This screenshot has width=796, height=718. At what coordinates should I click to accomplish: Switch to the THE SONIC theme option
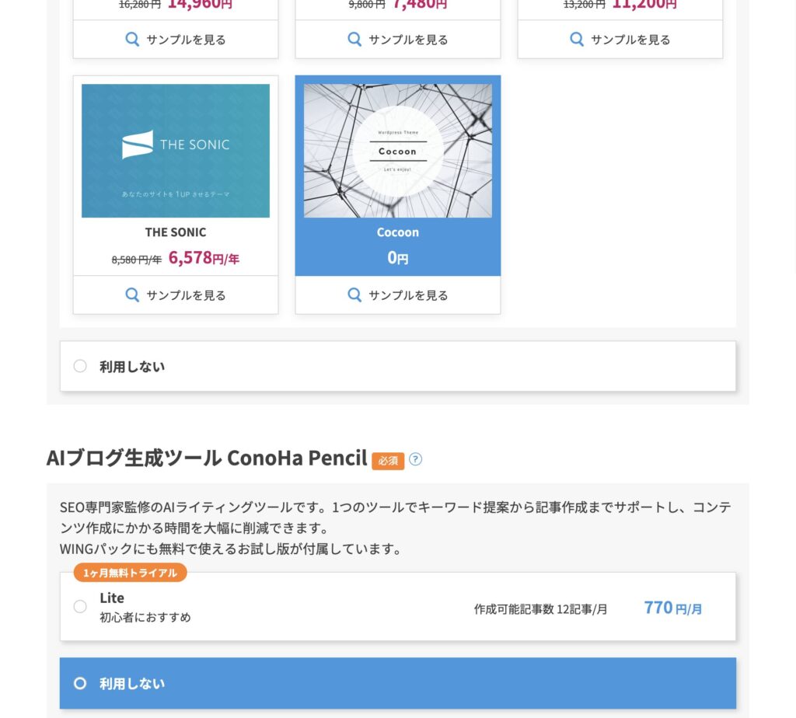point(176,232)
